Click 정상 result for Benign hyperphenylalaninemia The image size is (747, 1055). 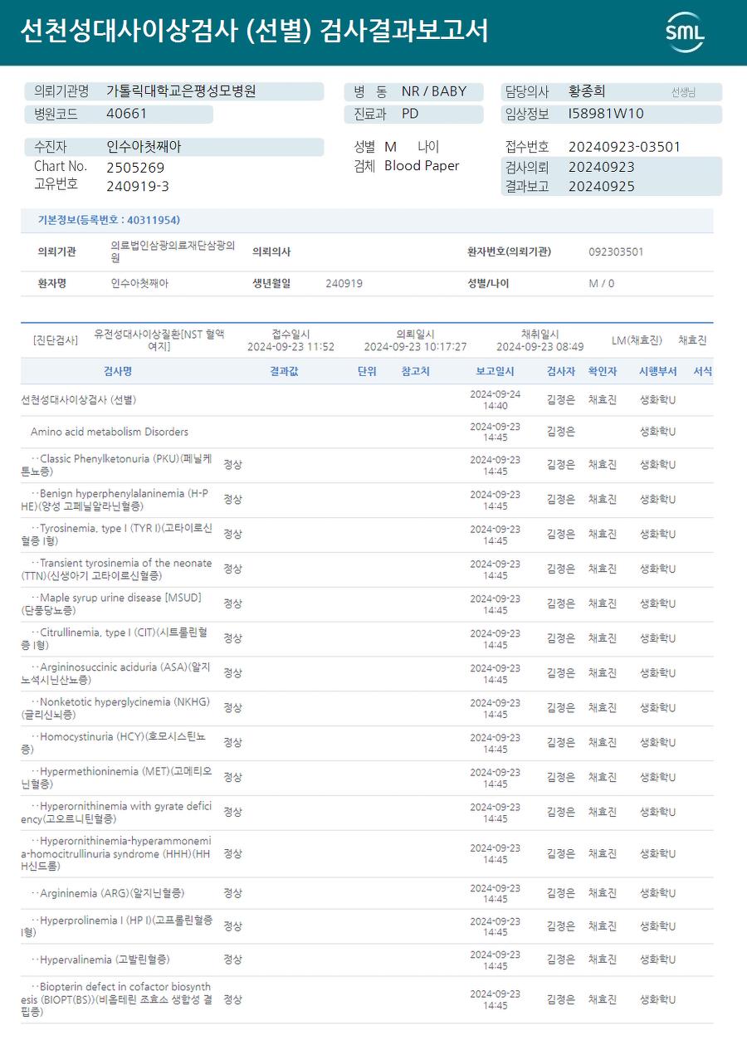(x=232, y=500)
